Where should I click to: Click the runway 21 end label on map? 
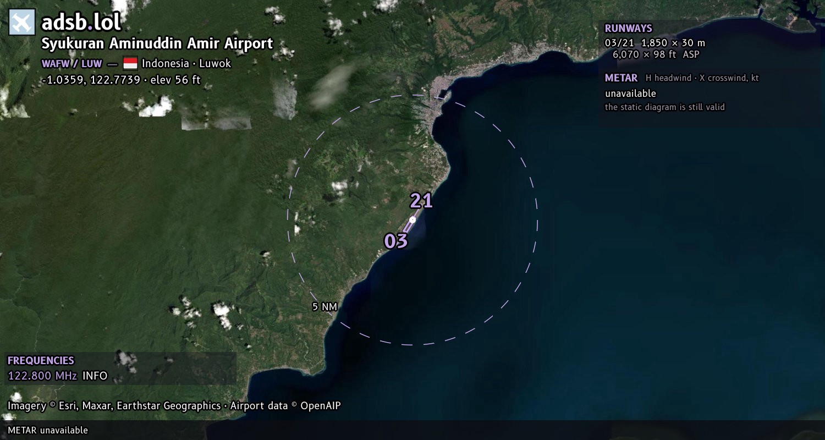[421, 201]
